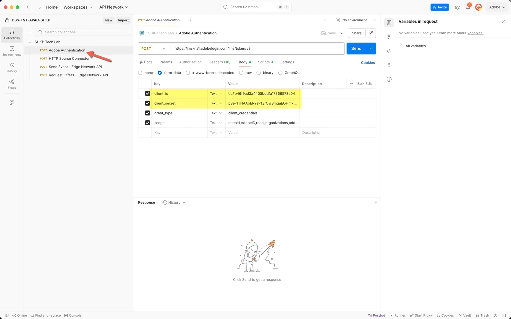Click the Send button

point(356,48)
